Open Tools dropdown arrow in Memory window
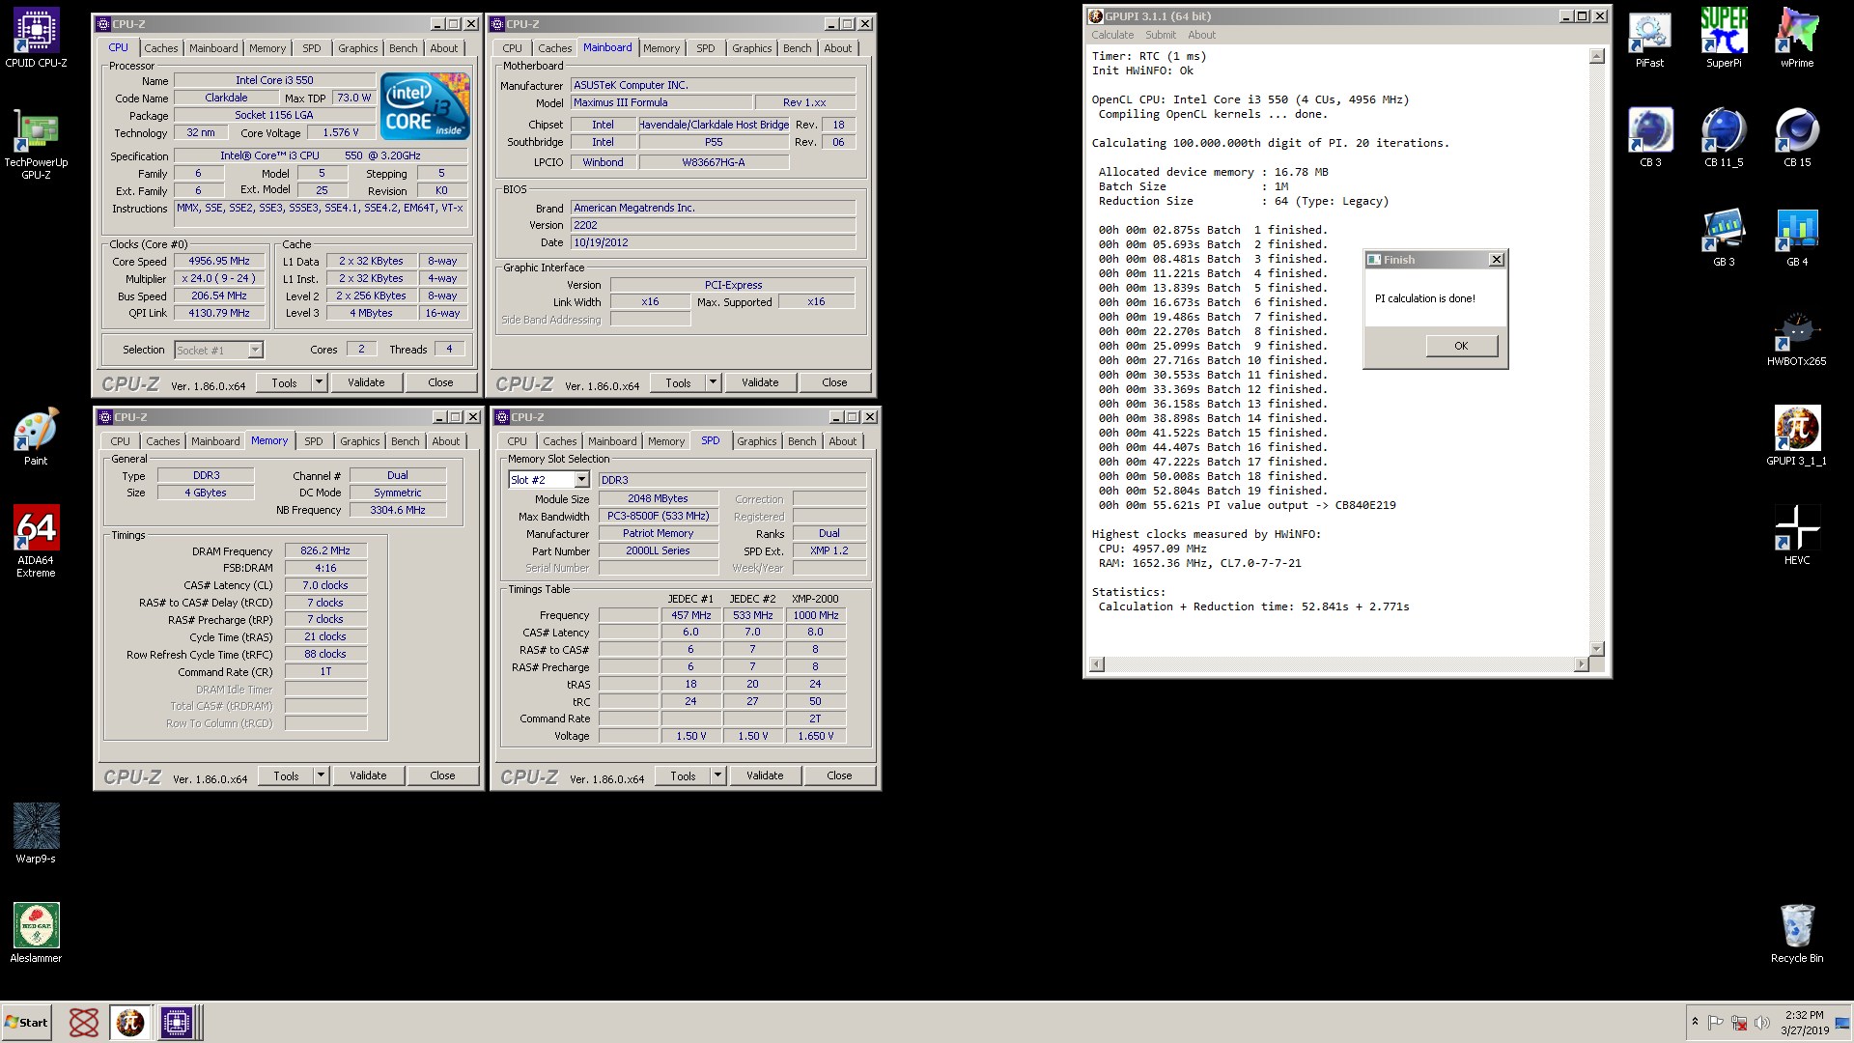This screenshot has width=1854, height=1043. tap(321, 775)
